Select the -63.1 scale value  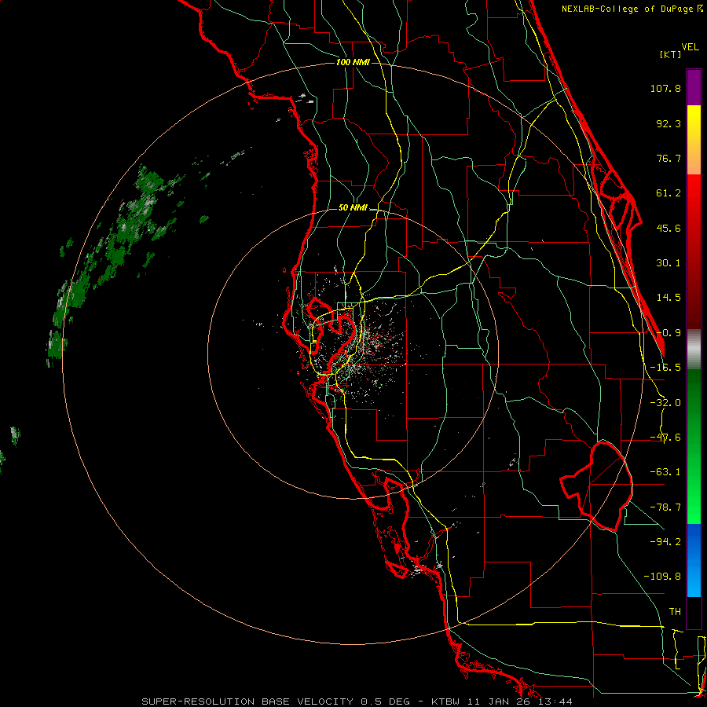point(665,472)
